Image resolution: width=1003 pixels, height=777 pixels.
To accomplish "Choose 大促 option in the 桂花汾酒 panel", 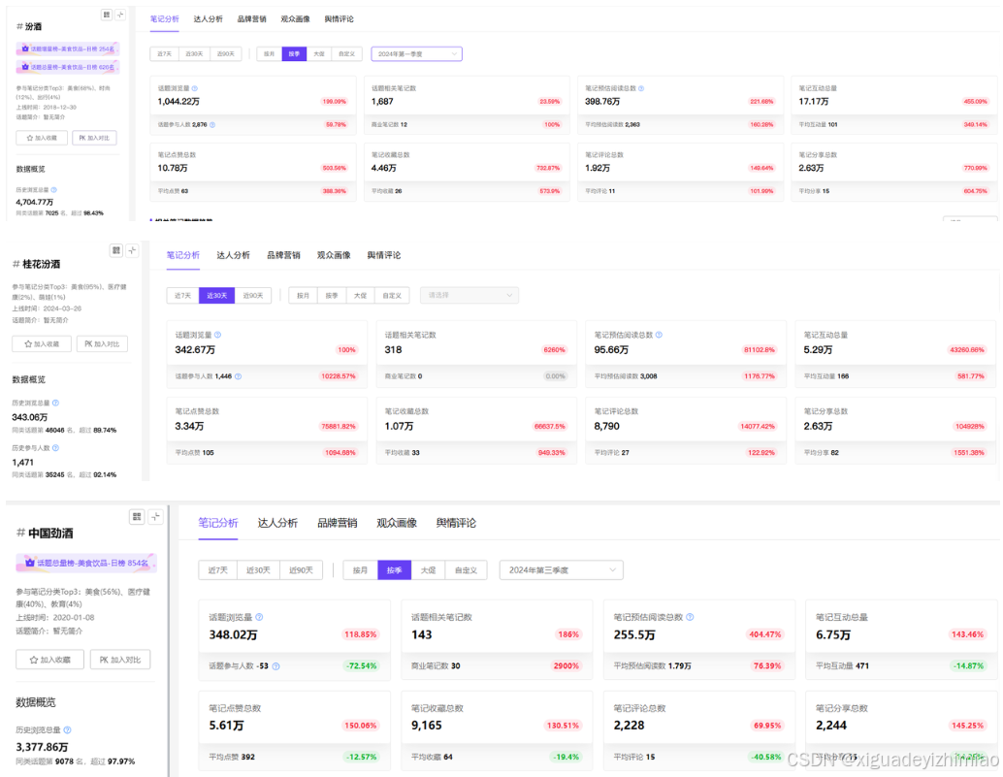I will (360, 296).
